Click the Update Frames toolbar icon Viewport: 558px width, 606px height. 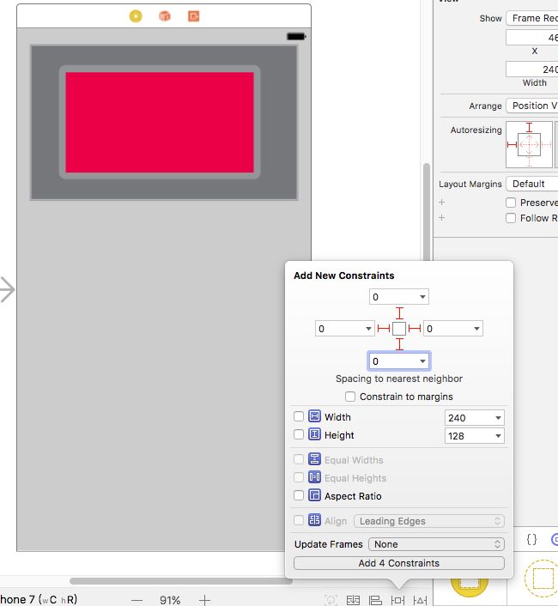331,600
